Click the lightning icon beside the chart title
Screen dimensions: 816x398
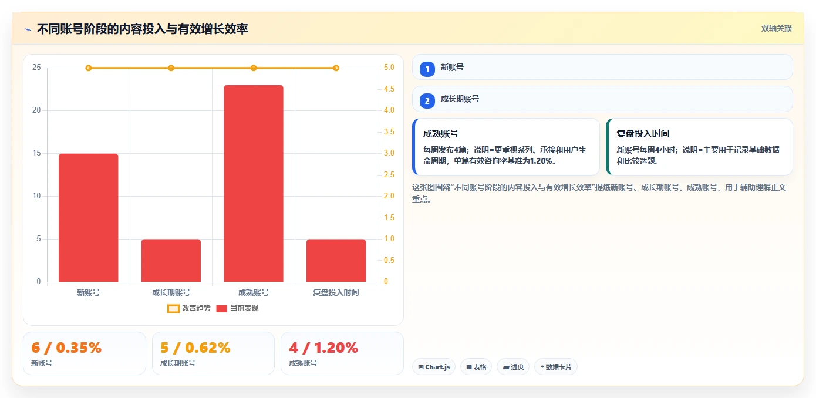tap(28, 29)
